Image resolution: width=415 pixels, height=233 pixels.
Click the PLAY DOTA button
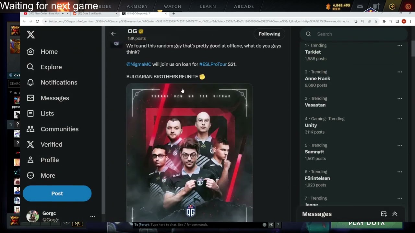[x=367, y=224]
